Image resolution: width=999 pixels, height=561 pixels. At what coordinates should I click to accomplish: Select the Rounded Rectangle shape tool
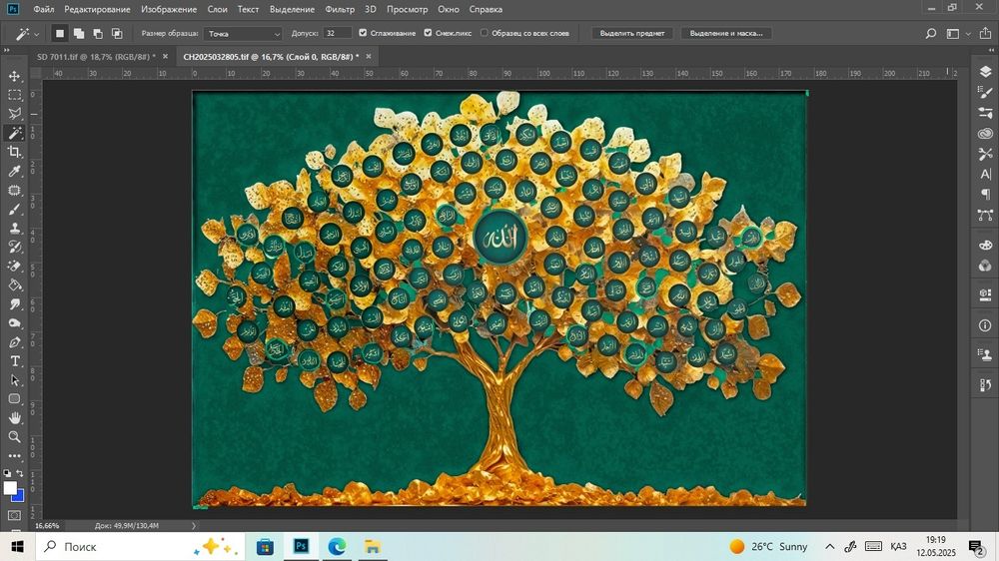click(14, 398)
